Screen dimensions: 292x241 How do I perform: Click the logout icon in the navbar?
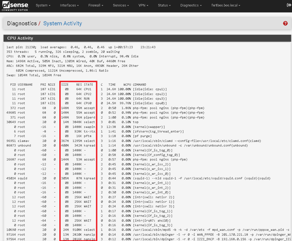[289, 5]
